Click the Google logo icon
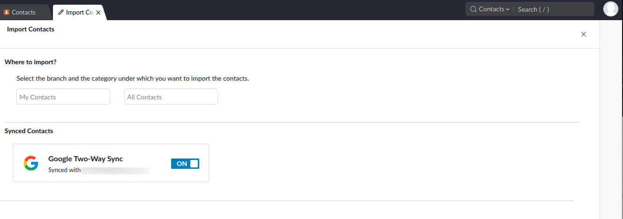The image size is (623, 219). click(31, 163)
